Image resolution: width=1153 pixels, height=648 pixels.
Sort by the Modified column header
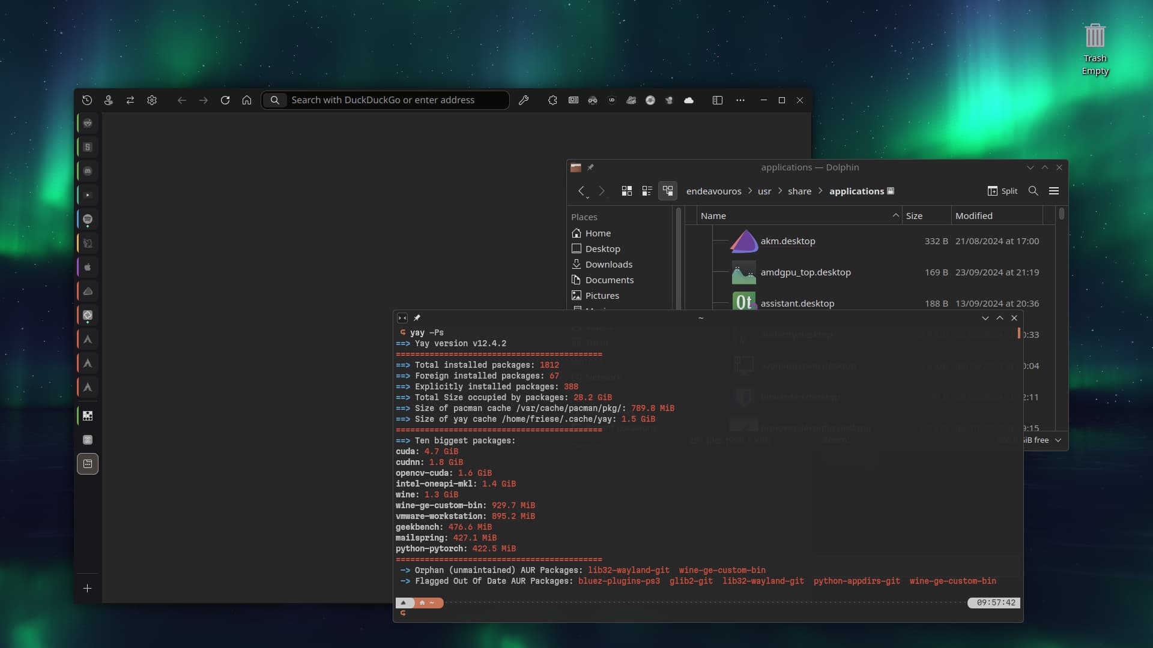point(997,216)
